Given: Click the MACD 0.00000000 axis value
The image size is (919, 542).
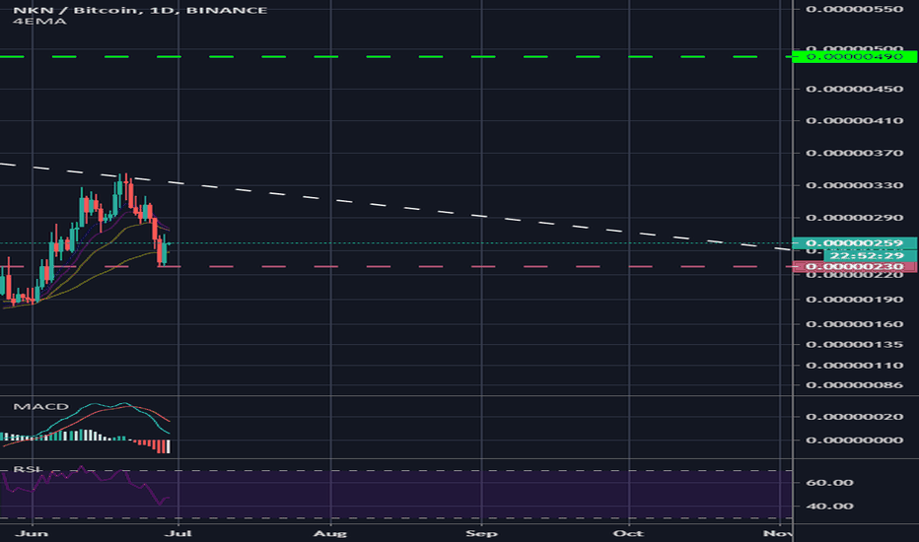Looking at the screenshot, I should click(854, 440).
